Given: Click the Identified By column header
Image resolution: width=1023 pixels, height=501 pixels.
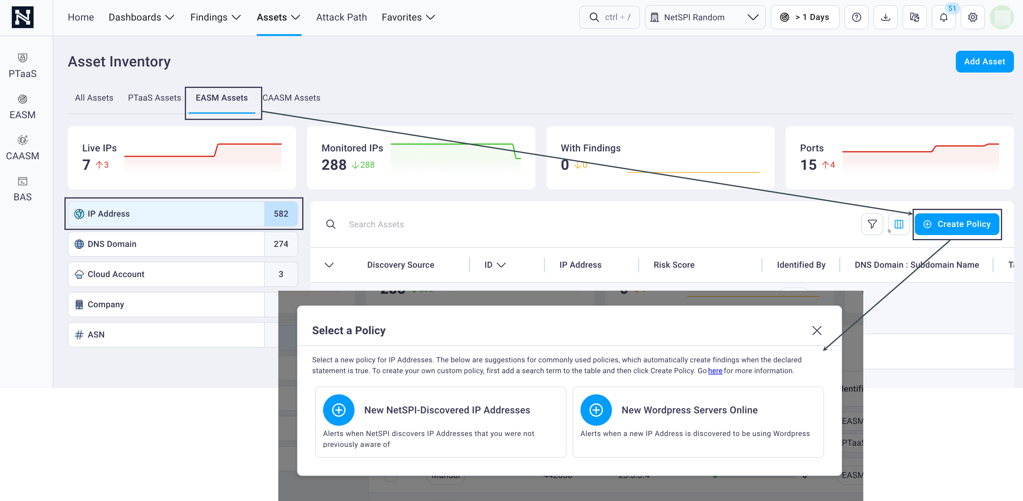Looking at the screenshot, I should click(801, 265).
